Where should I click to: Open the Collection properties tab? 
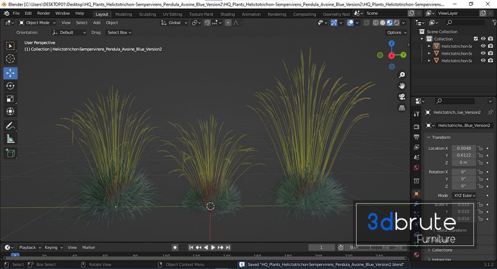pos(416,181)
